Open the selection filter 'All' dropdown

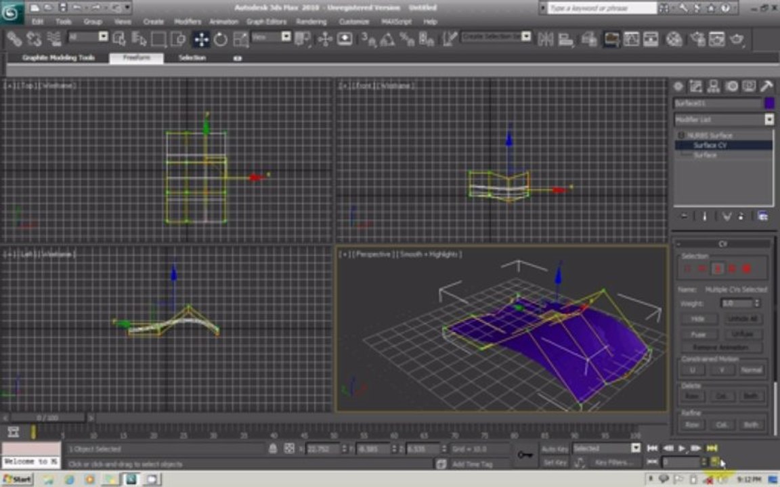pyautogui.click(x=103, y=37)
